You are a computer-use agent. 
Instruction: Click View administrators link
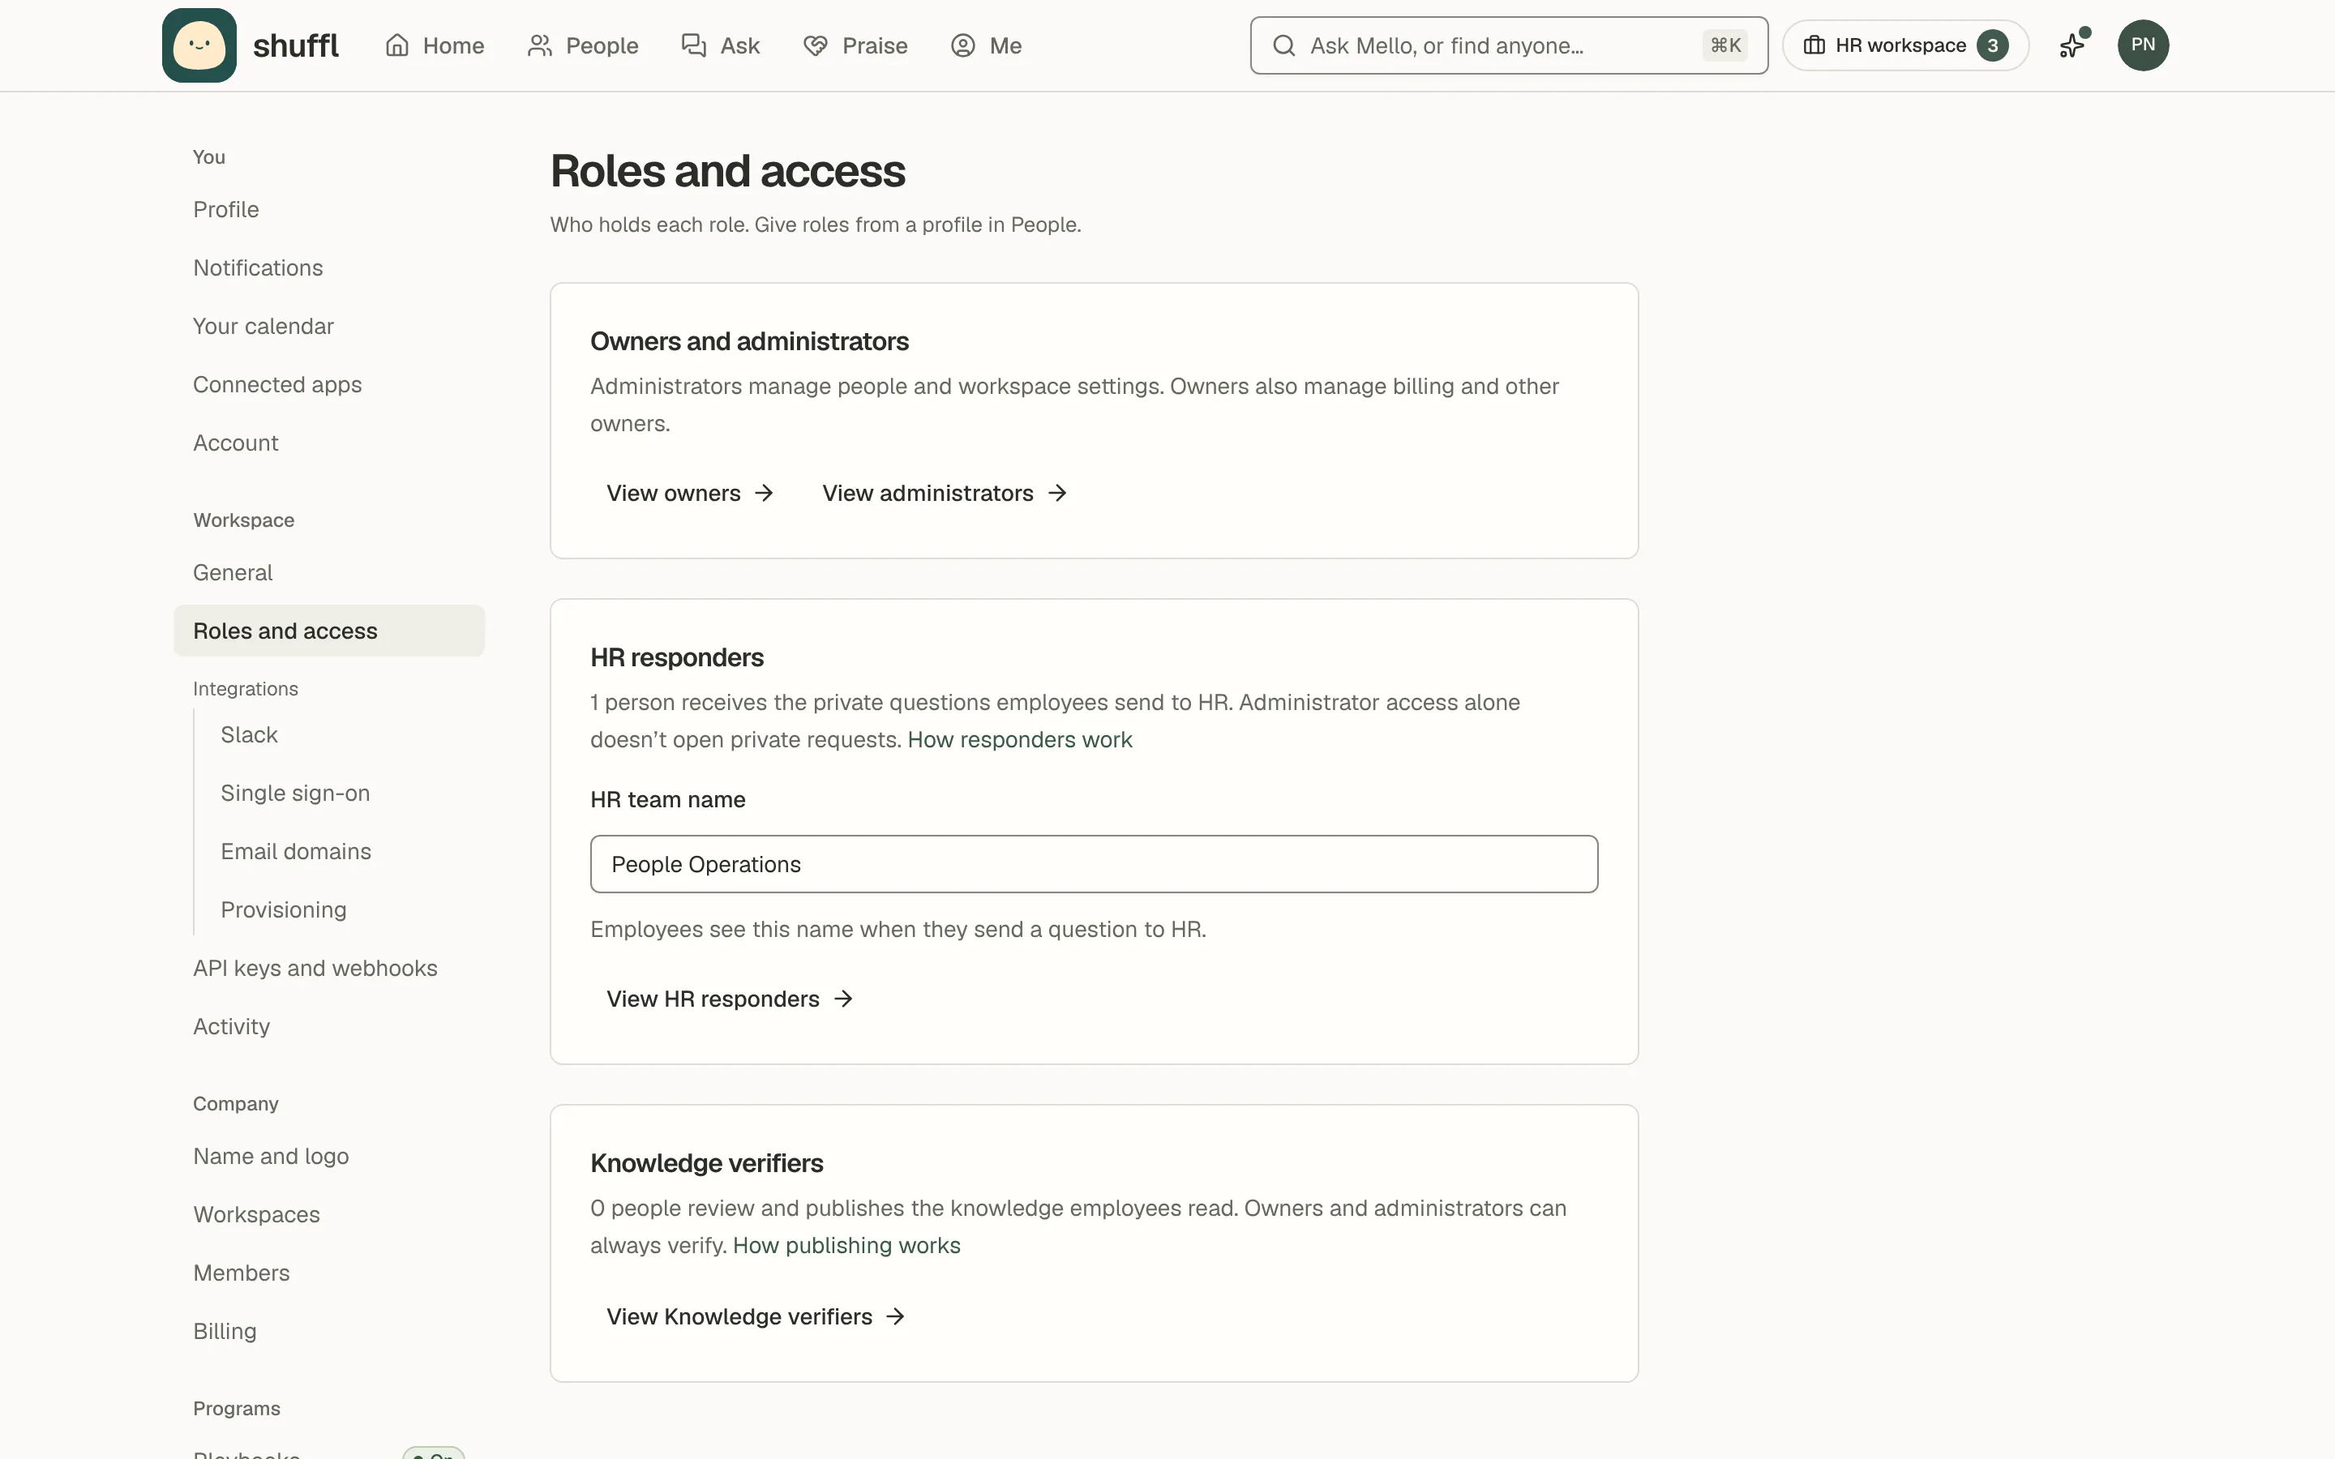point(945,493)
